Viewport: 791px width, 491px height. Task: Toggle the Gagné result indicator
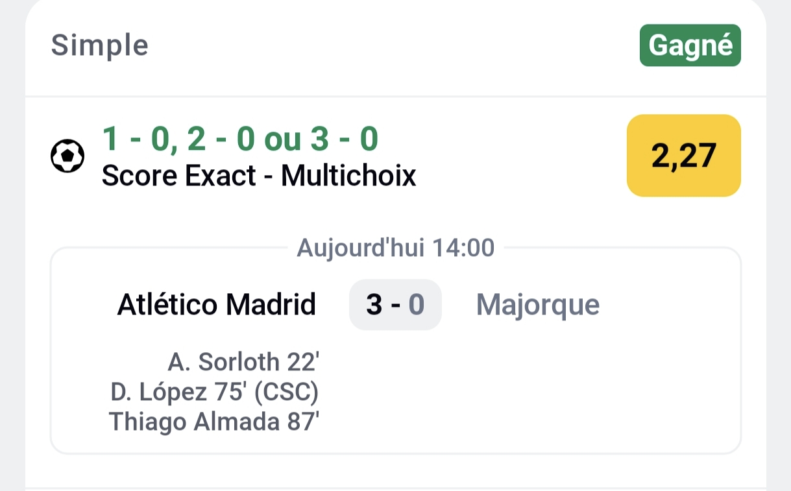coord(690,45)
